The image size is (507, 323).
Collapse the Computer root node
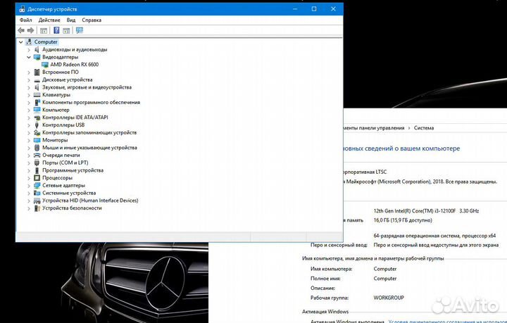tap(20, 42)
